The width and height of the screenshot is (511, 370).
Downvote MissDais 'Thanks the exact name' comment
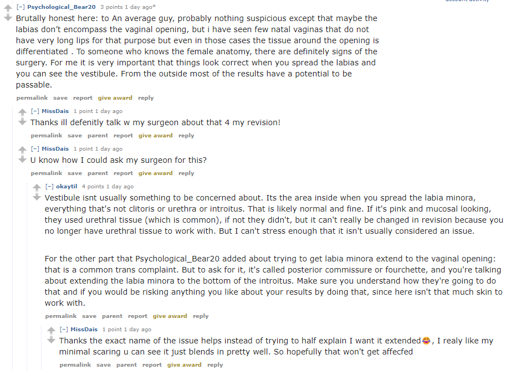51,340
